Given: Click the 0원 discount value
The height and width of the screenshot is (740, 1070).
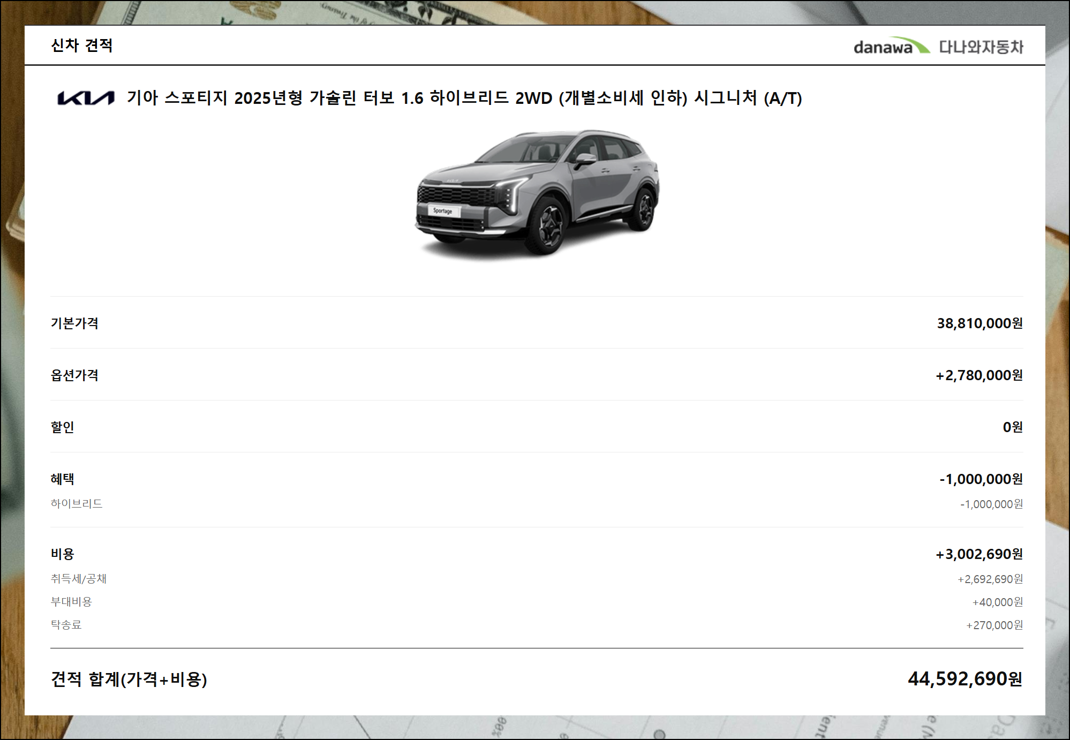Looking at the screenshot, I should tap(1012, 427).
